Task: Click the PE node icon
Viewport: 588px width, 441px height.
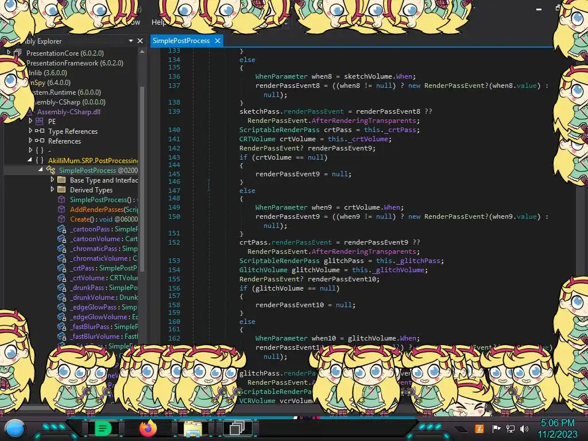Action: click(40, 121)
